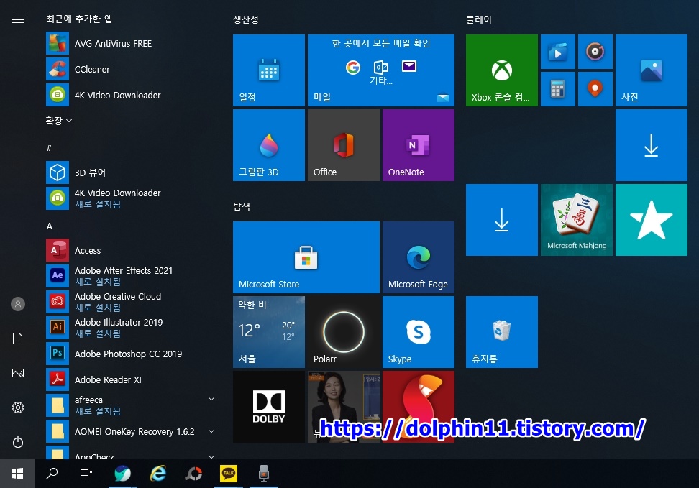Open Pictures from Start sidebar
This screenshot has height=488, width=699.
(18, 373)
